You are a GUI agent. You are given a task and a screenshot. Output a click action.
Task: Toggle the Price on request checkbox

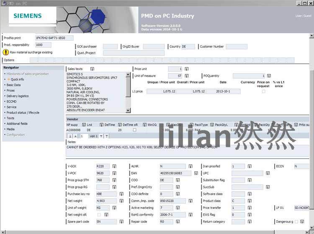pos(263,91)
